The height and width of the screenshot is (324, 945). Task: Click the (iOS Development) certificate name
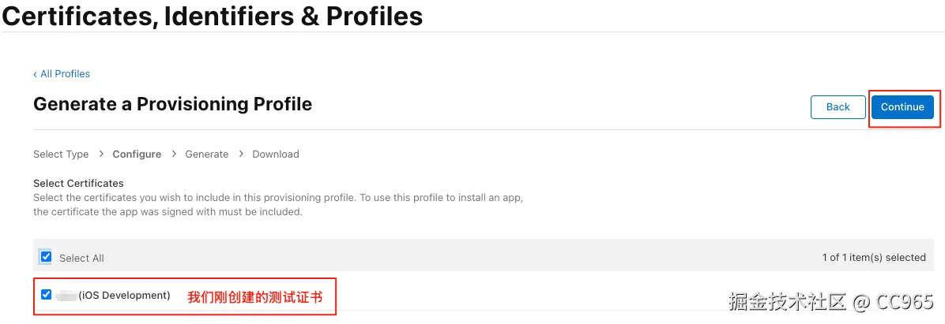[124, 296]
